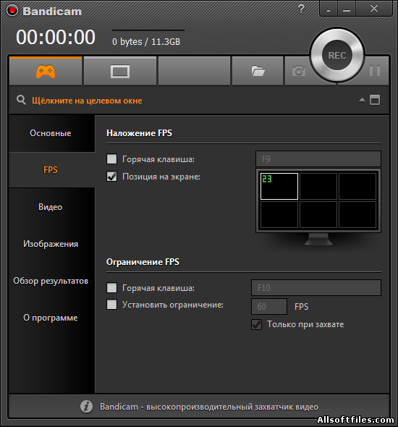This screenshot has height=427, width=398.
Task: Click the FPS limit value field
Action: (x=269, y=307)
